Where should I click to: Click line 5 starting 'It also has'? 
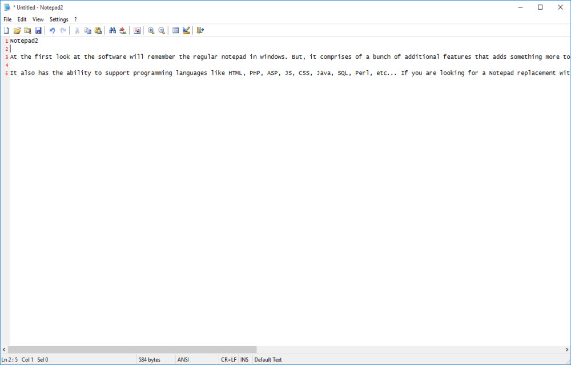(290, 72)
